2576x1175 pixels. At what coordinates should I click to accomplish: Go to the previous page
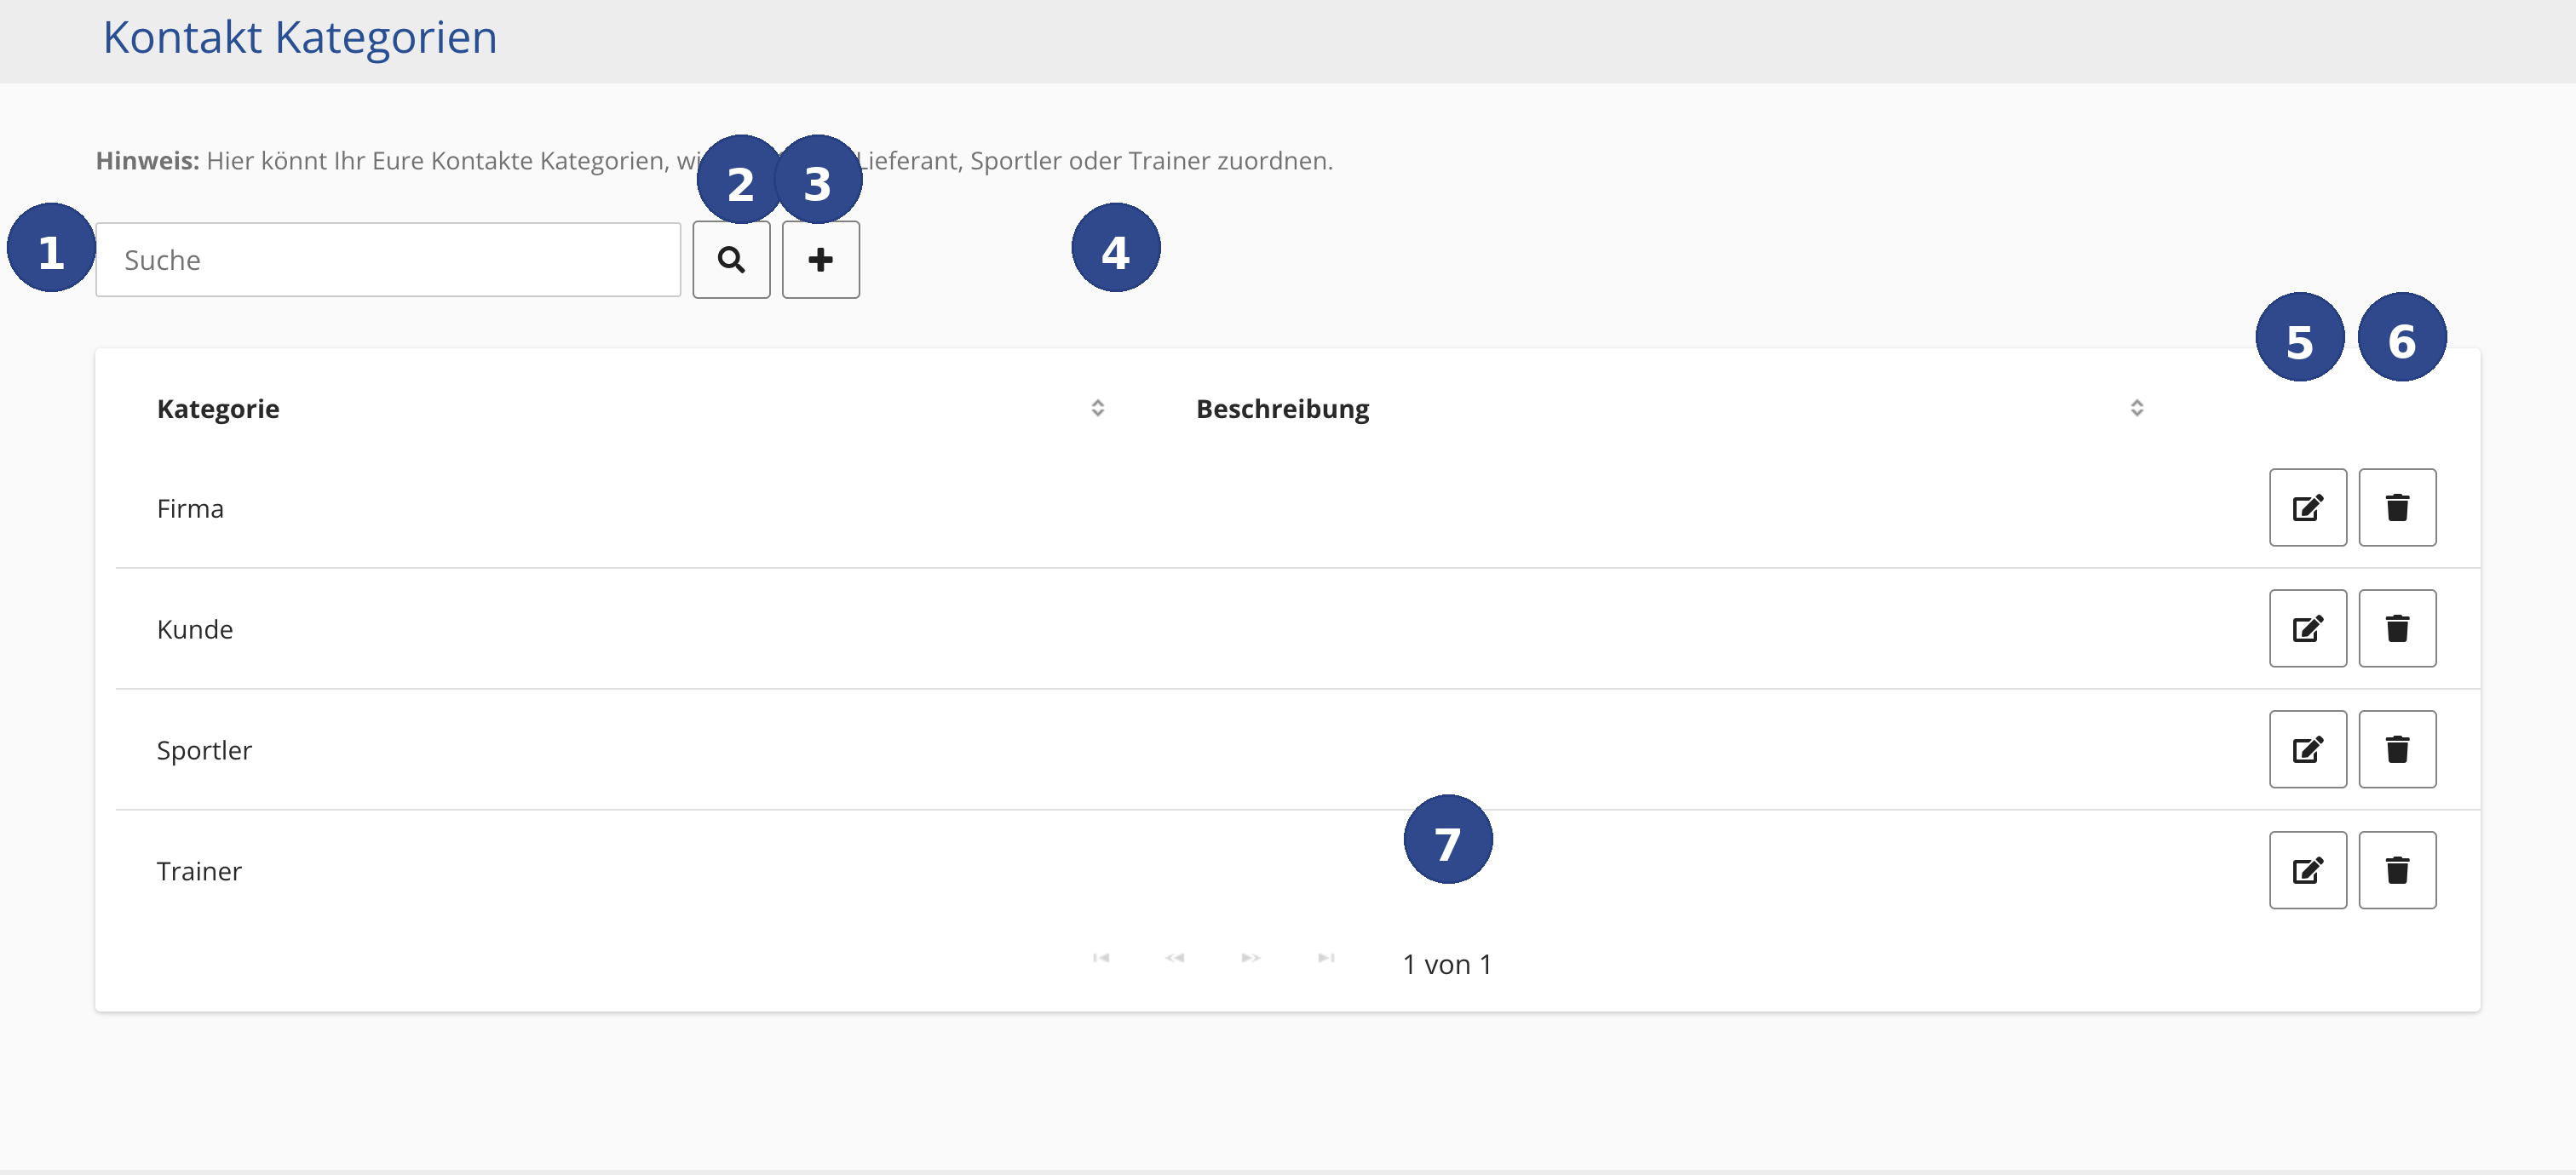coord(1176,958)
